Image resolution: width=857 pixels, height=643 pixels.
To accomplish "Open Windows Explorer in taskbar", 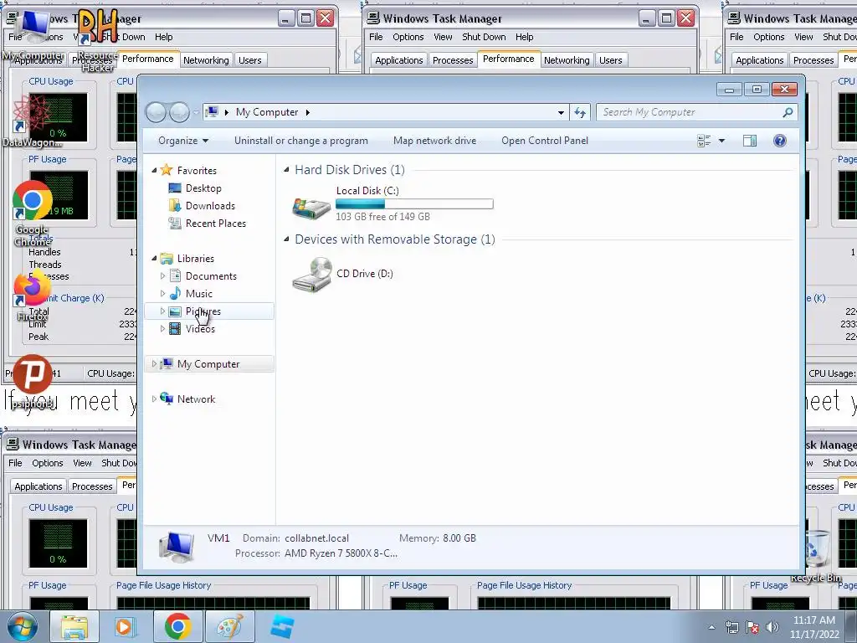I will coord(74,626).
